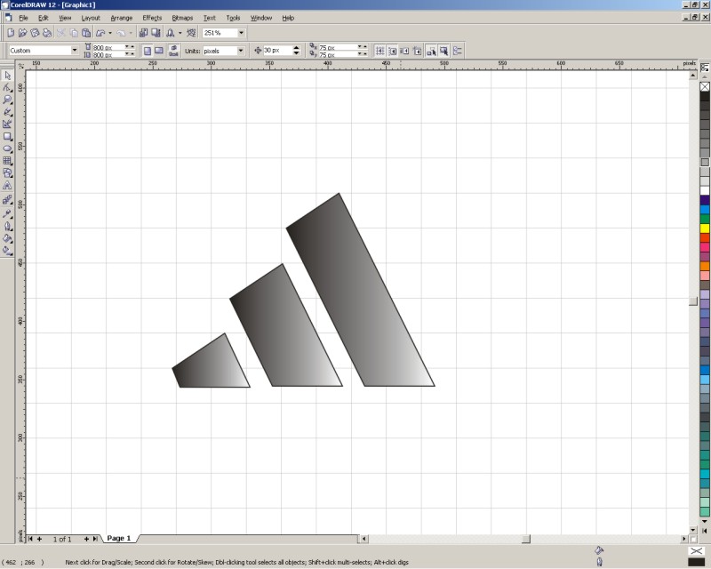Open the Bitmaps menu
Viewport: 711px width, 569px height.
[x=182, y=18]
